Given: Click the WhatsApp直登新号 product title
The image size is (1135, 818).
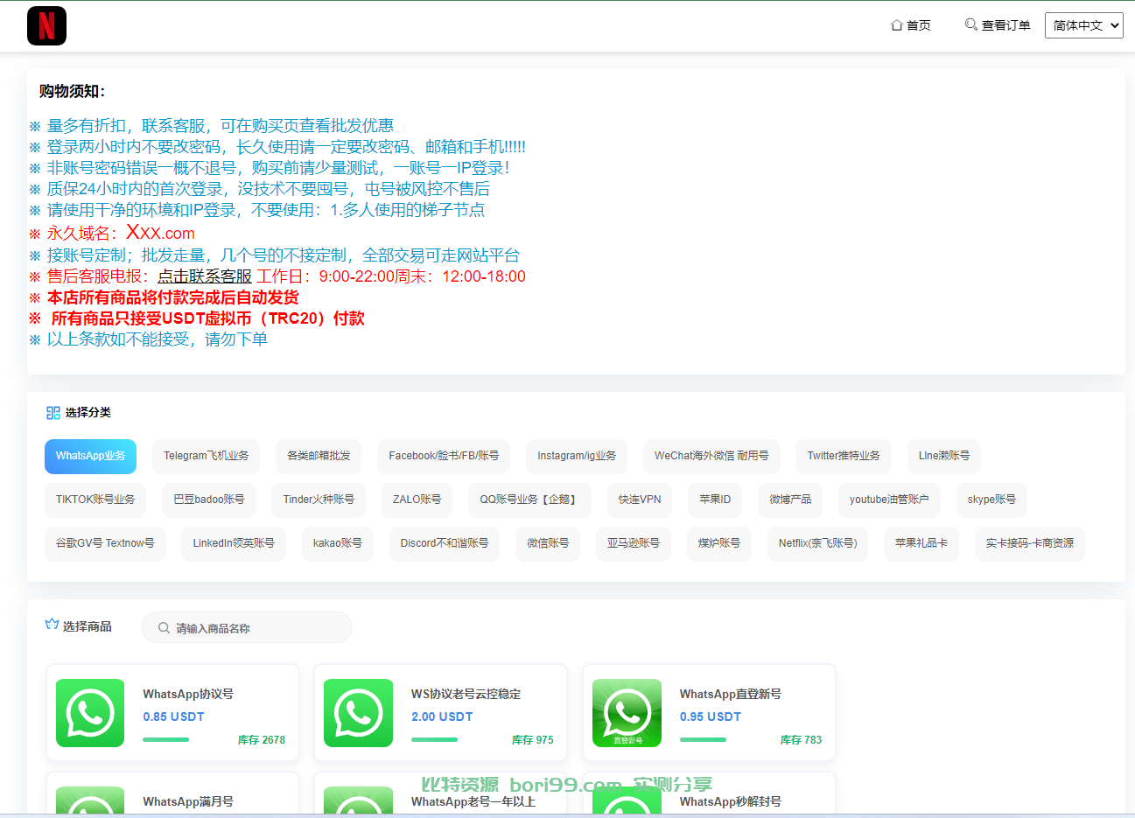Looking at the screenshot, I should pyautogui.click(x=731, y=694).
